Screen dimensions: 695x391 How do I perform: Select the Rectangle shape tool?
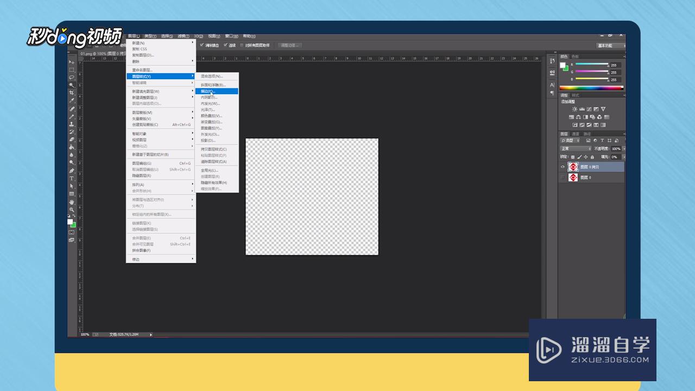pos(71,194)
